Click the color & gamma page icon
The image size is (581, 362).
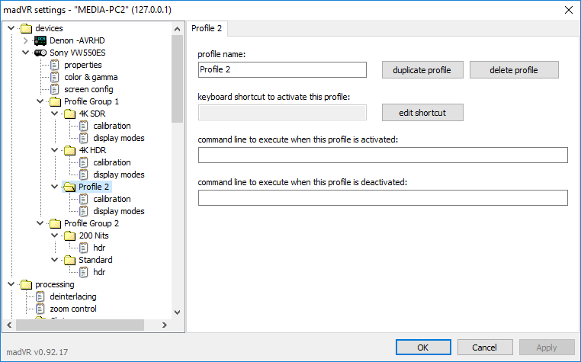click(55, 77)
